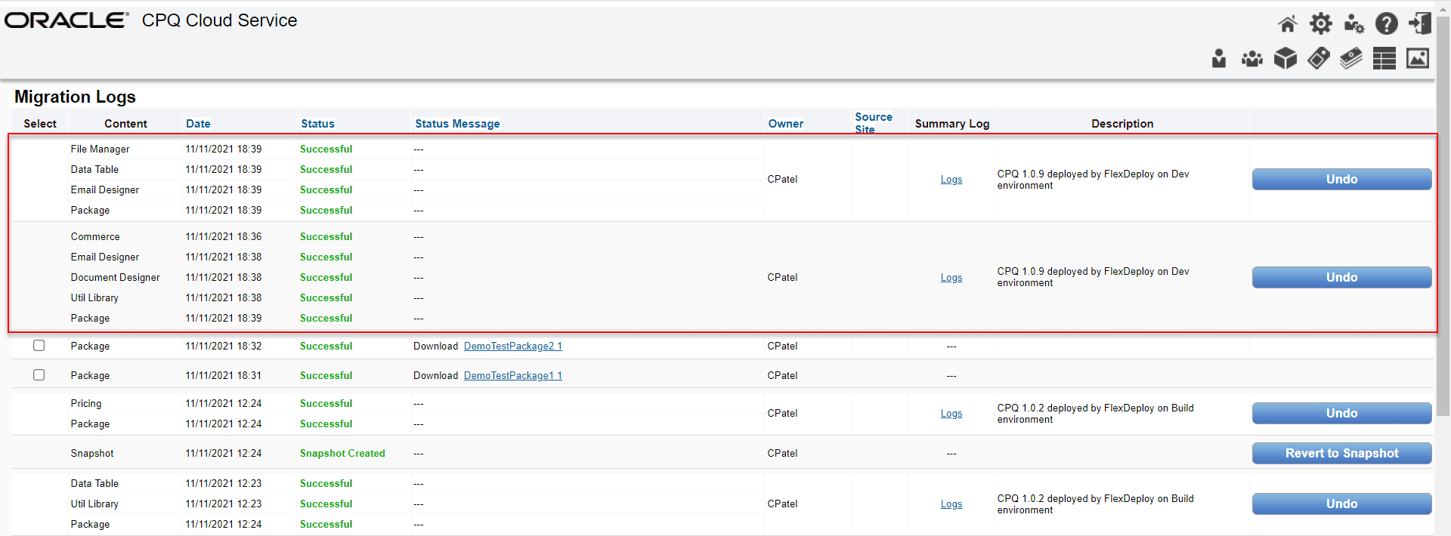Sort by the Date column header
This screenshot has height=536, width=1451.
coord(198,124)
